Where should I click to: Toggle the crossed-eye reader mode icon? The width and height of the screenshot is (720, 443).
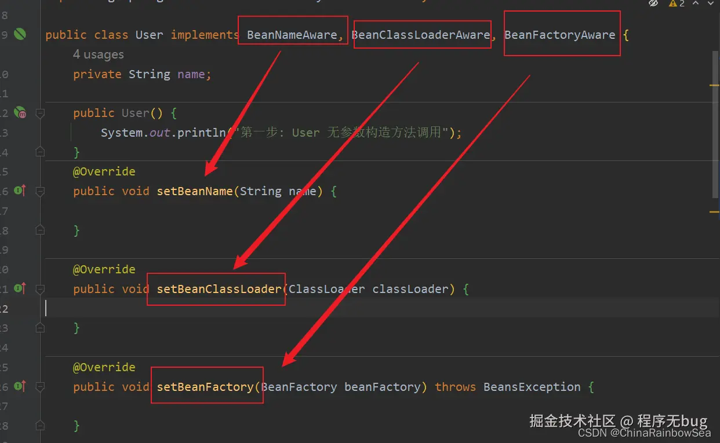pos(653,3)
